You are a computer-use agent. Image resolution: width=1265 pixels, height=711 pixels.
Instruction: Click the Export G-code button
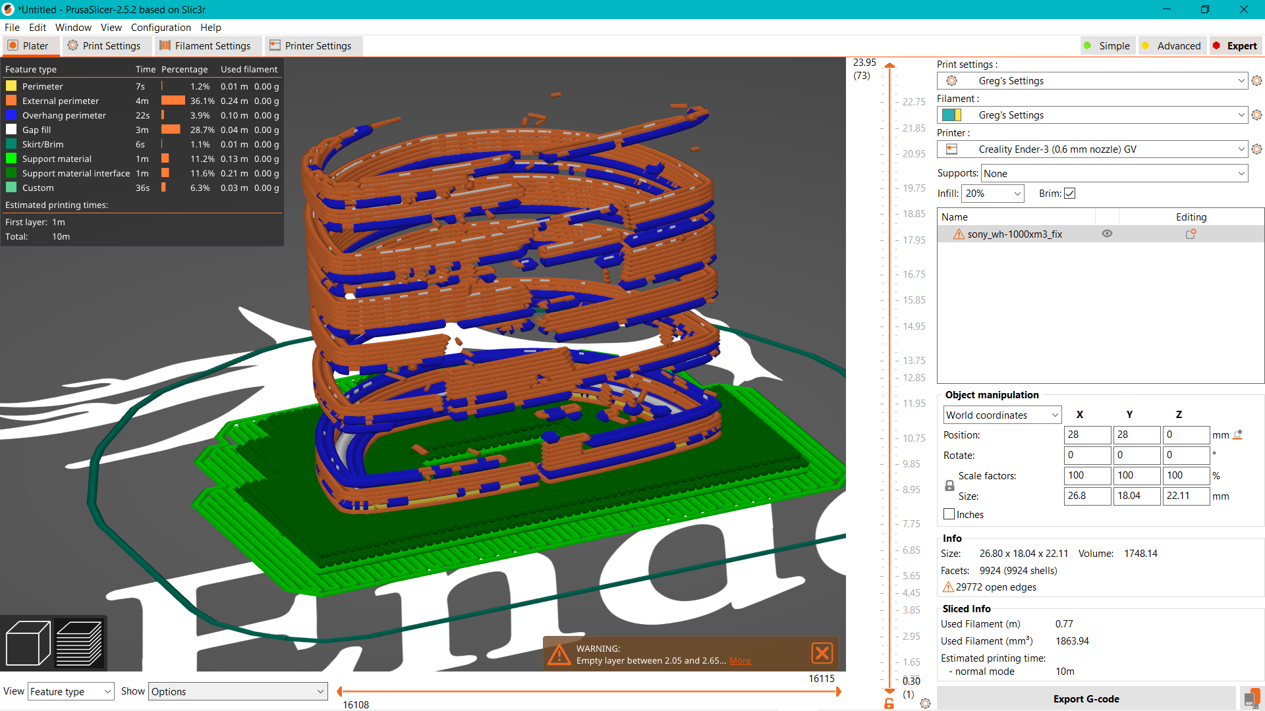point(1086,698)
